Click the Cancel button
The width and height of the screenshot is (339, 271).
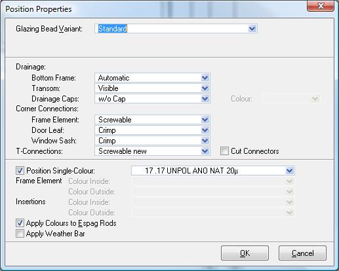tap(302, 253)
